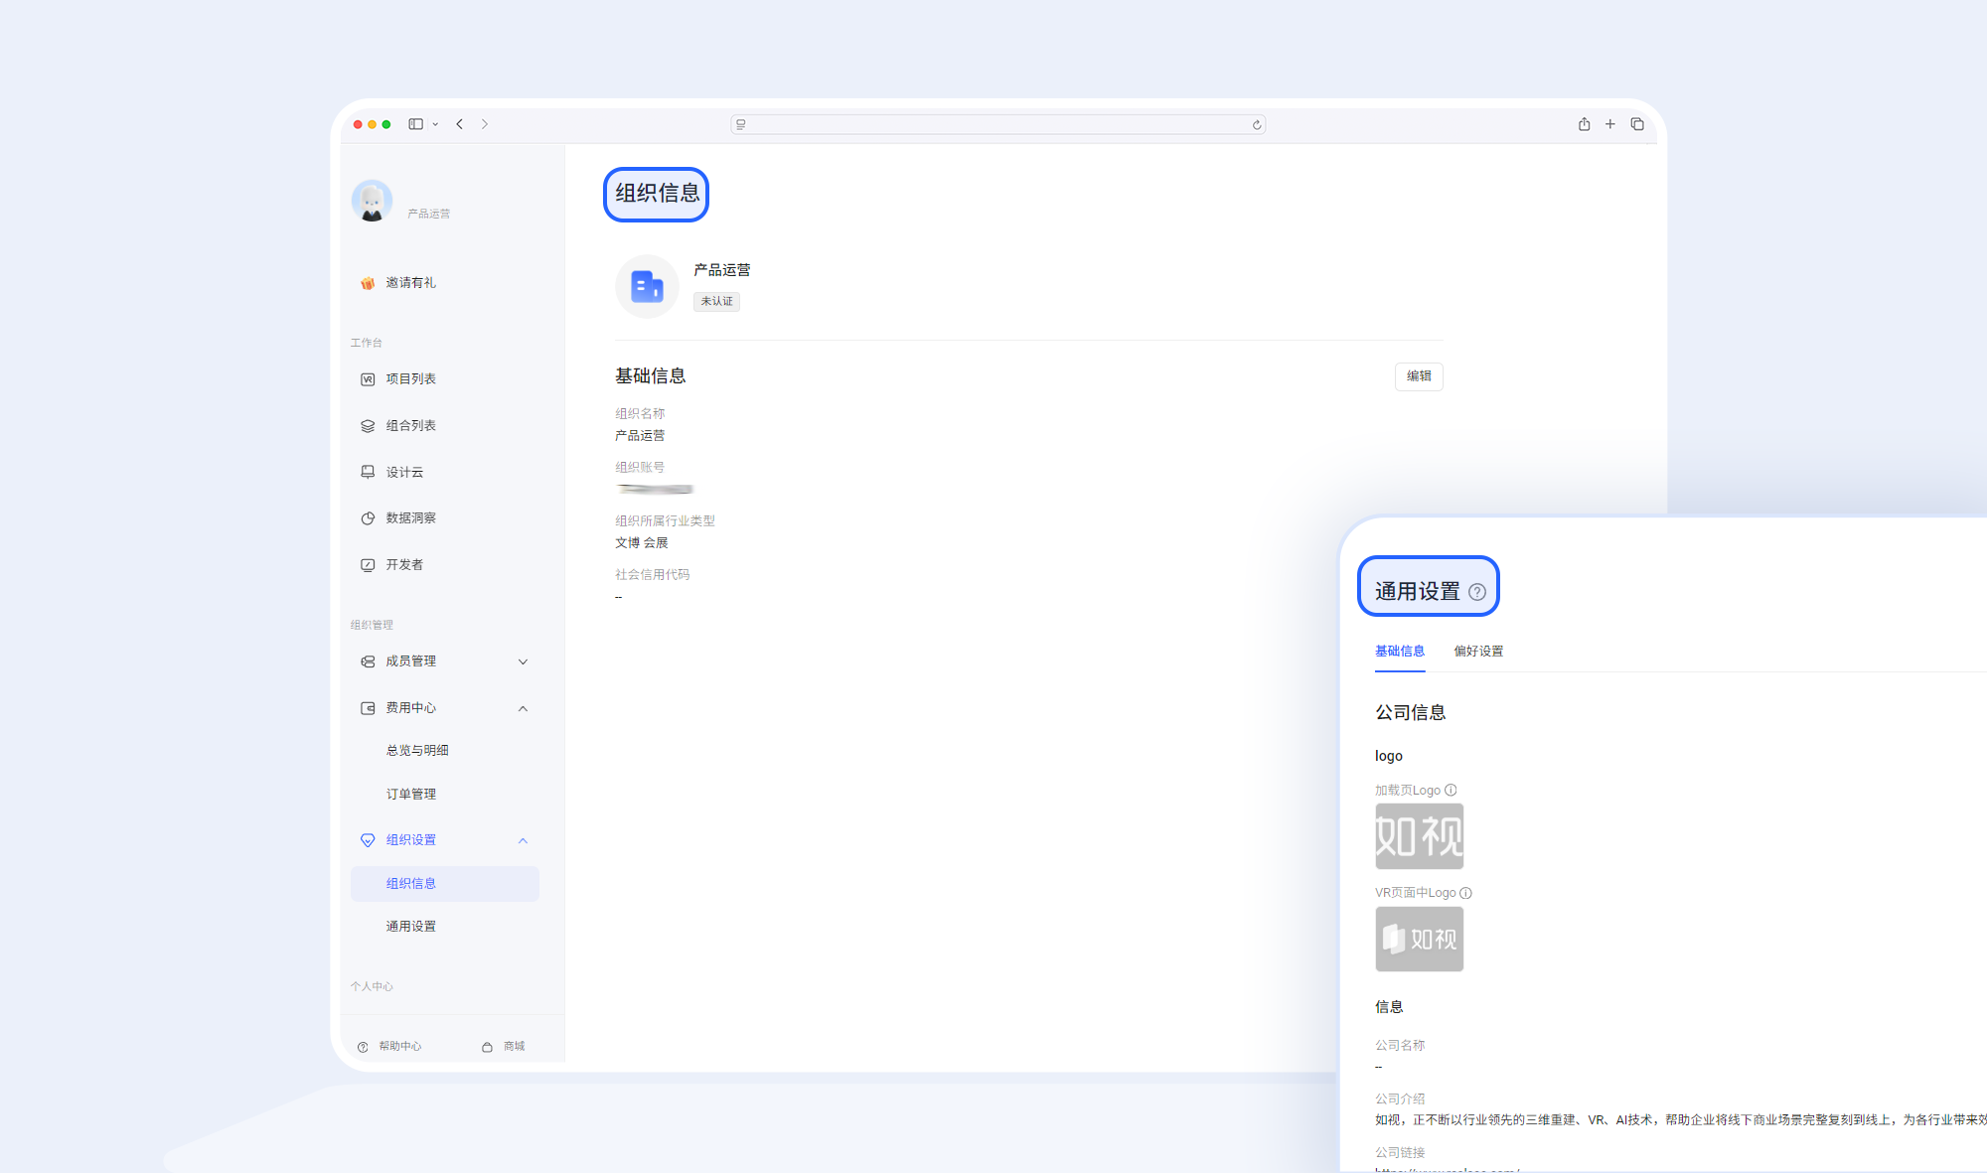Expand the 成员管理 section

524,661
